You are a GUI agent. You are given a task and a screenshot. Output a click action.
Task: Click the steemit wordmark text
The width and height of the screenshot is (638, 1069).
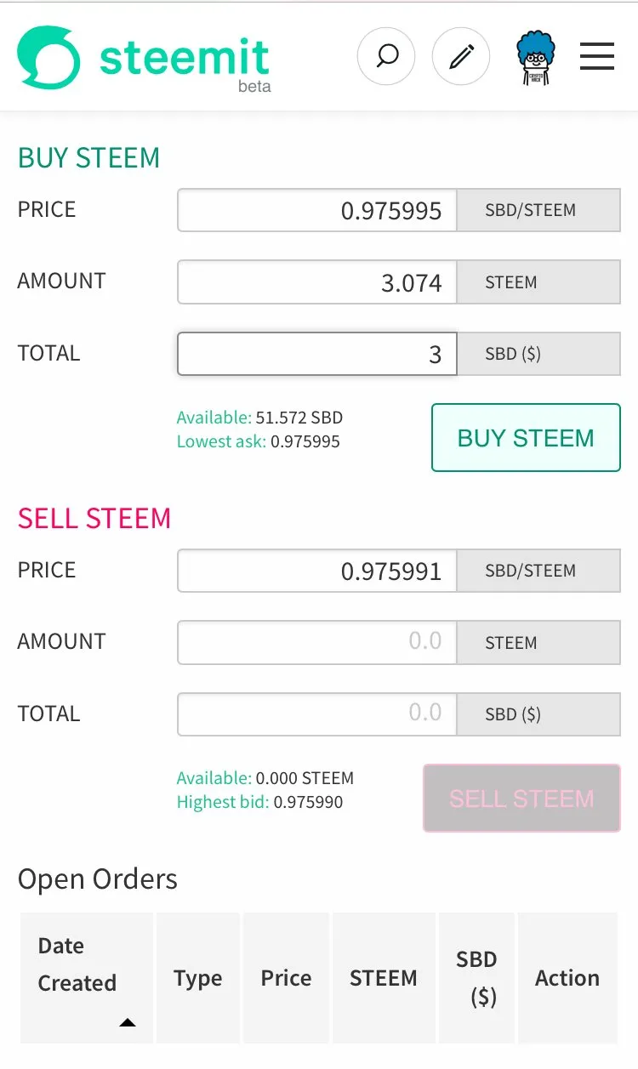coord(184,57)
